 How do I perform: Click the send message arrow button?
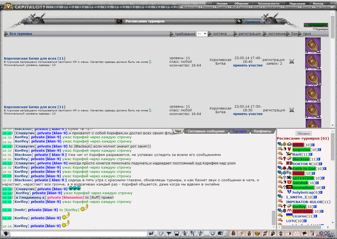click(x=151, y=233)
